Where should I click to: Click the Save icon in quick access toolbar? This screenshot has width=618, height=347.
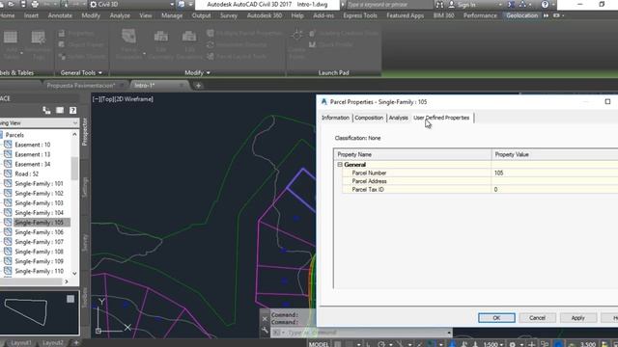[23, 4]
